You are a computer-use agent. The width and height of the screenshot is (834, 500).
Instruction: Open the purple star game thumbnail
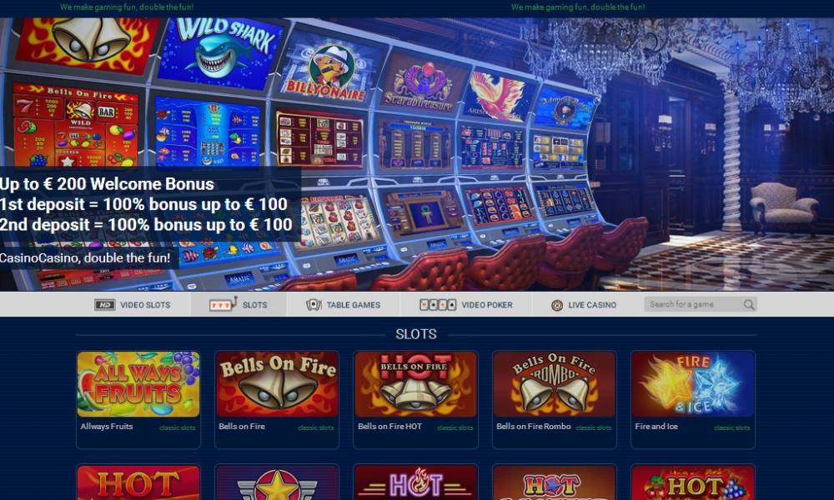[x=277, y=482]
